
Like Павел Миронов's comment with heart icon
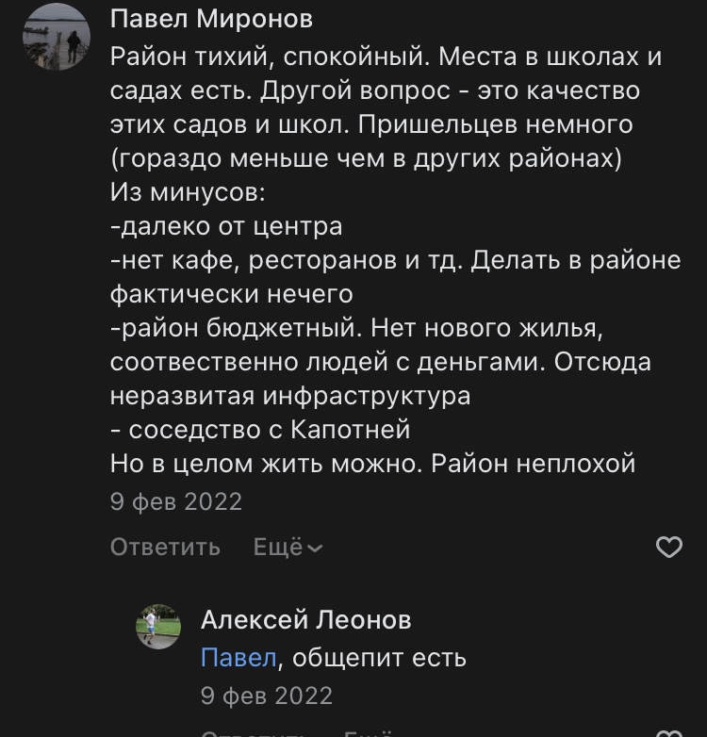coord(668,547)
